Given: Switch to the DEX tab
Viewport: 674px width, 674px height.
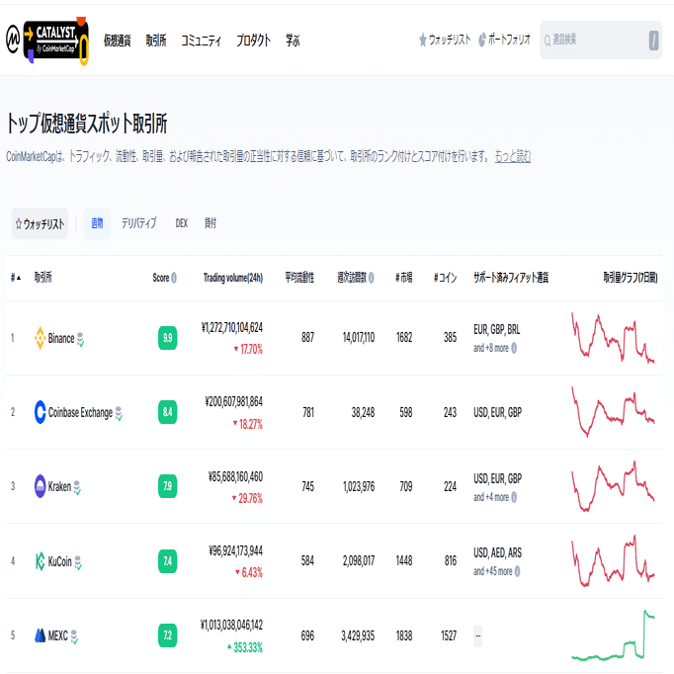Looking at the screenshot, I should pyautogui.click(x=182, y=223).
